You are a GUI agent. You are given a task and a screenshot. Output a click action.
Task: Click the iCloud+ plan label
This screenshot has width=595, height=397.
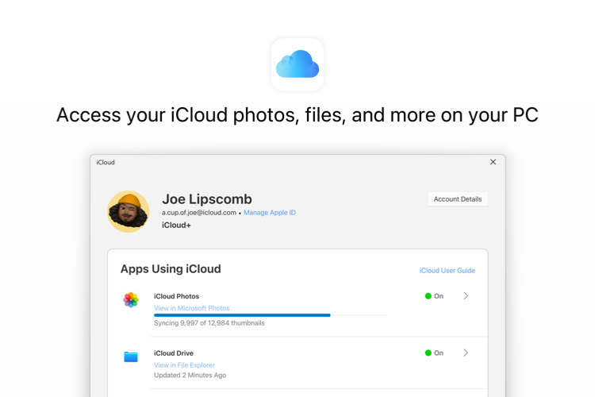point(176,225)
